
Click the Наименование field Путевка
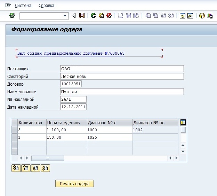point(122,92)
